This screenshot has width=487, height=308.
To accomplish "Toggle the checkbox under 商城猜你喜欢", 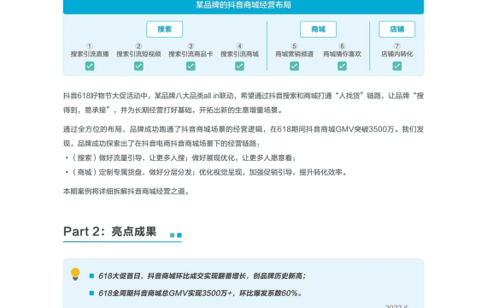I will pos(342,66).
